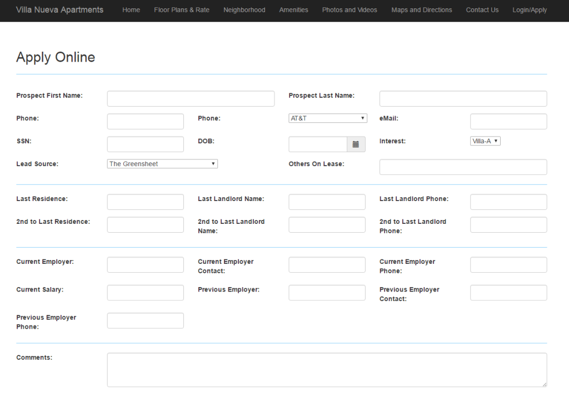Click the Current Salary label
Viewport: 569px width, 396px height.
(x=40, y=290)
